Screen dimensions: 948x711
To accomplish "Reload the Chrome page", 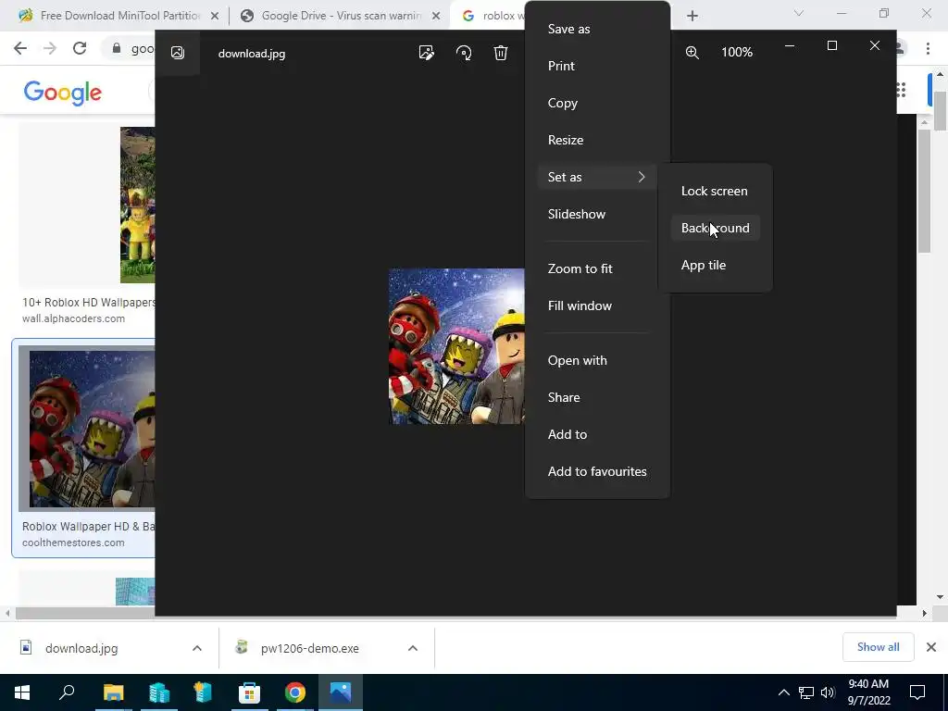I will point(80,48).
